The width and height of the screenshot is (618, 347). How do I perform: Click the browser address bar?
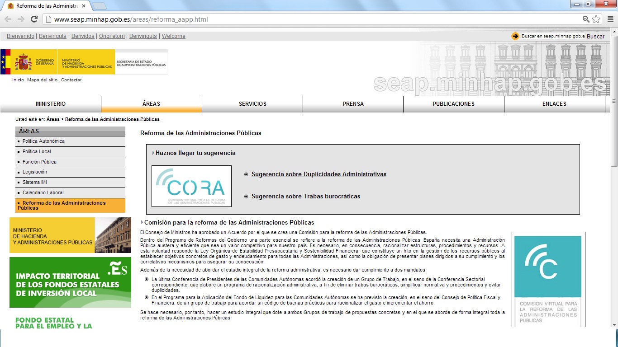pyautogui.click(x=312, y=19)
